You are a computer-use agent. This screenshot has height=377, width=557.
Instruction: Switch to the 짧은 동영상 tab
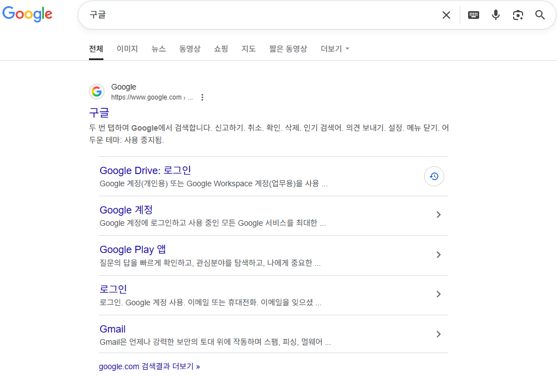click(288, 49)
